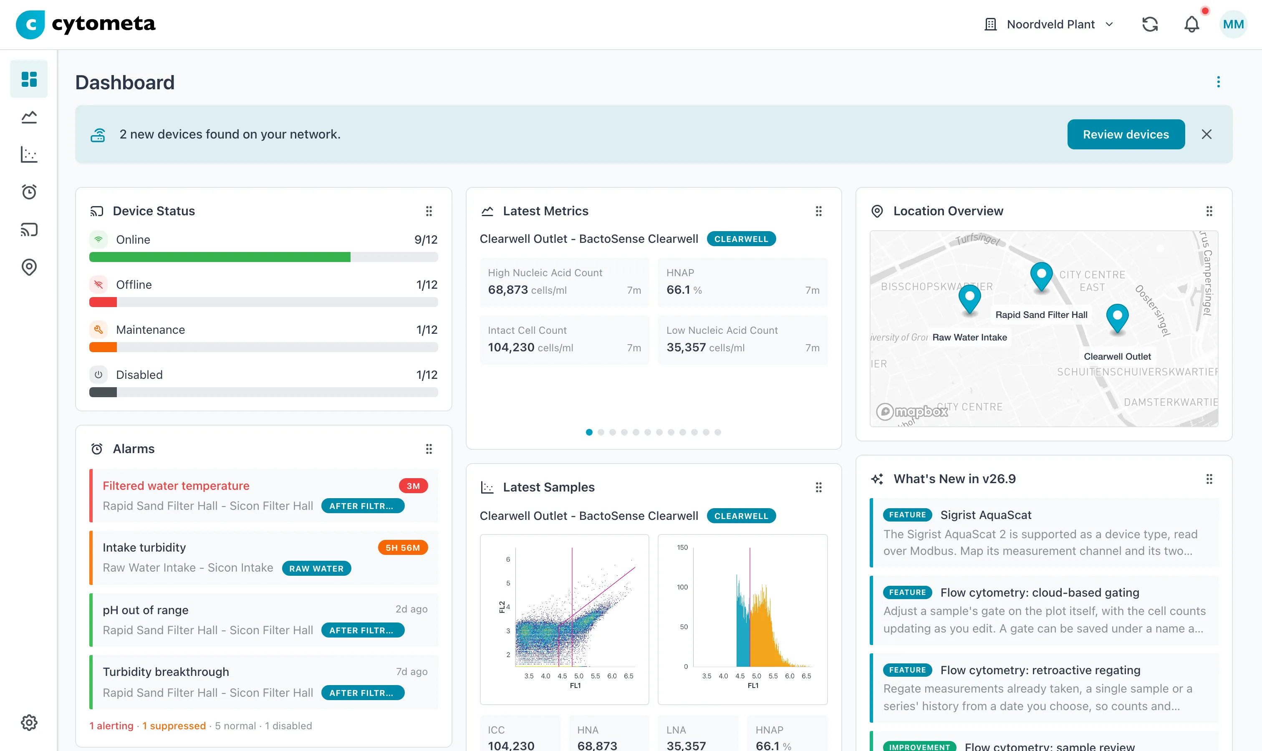Viewport: 1262px width, 751px height.
Task: Open Alarms card handle menu
Action: click(429, 449)
